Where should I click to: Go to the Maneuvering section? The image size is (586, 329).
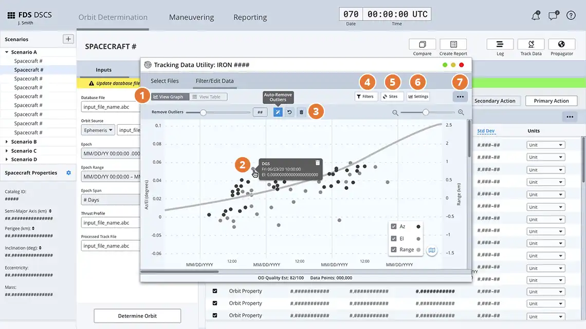[x=191, y=17]
